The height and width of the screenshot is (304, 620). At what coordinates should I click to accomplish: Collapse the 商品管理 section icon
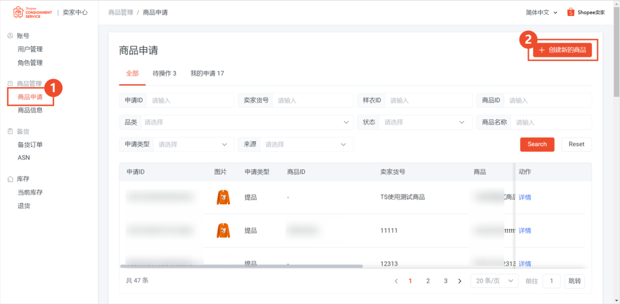click(10, 84)
